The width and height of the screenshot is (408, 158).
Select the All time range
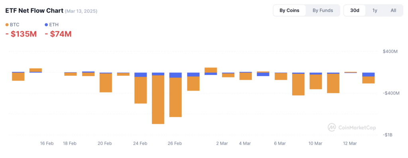[393, 10]
